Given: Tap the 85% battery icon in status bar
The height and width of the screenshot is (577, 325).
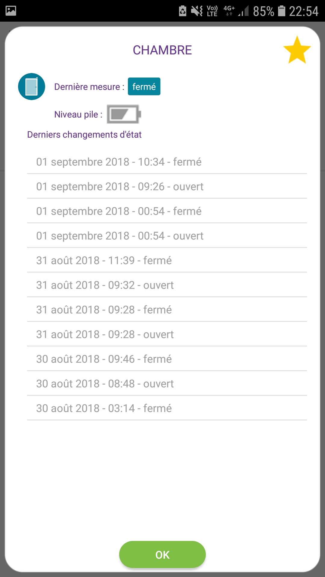Looking at the screenshot, I should pyautogui.click(x=281, y=11).
